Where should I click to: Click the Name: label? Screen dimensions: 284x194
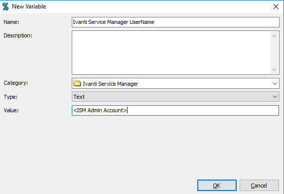(x=11, y=22)
